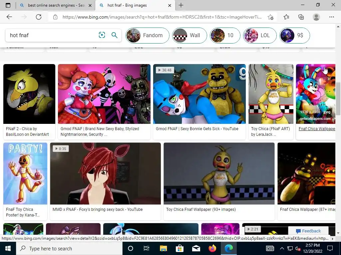341x255 pixels.
Task: Open 'Toy Chica (FNaF ART) by LeraJack' image
Action: coord(271,94)
